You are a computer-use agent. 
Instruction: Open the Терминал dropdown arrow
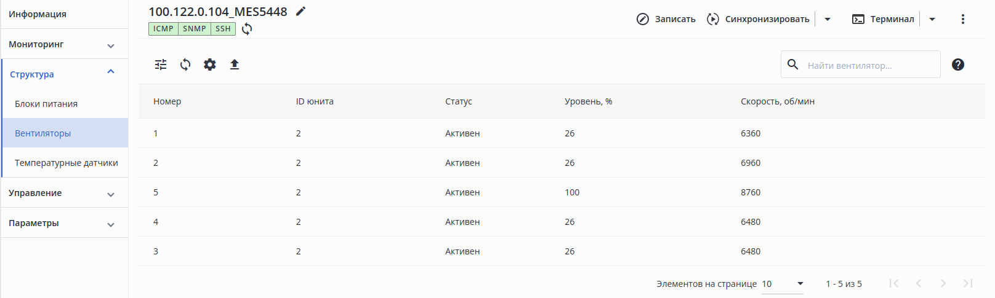click(x=932, y=19)
